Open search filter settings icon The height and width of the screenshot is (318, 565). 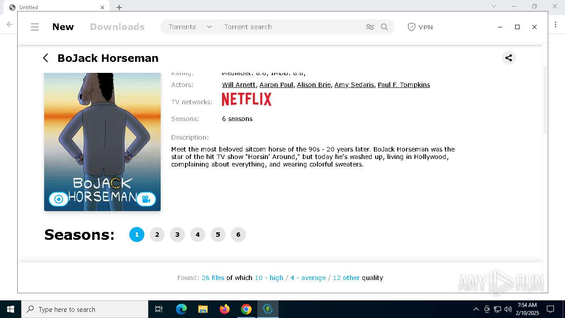(370, 27)
